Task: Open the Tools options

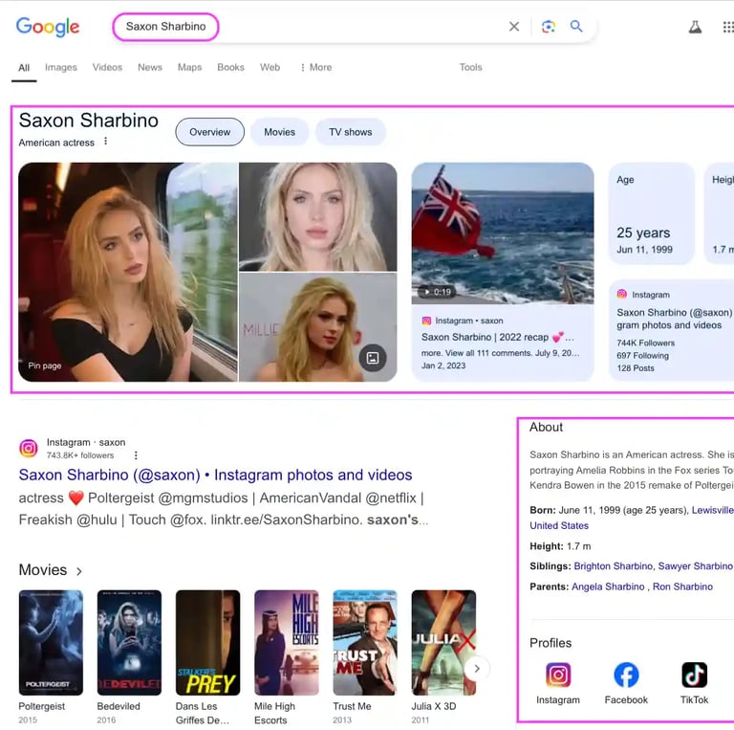Action: (470, 68)
